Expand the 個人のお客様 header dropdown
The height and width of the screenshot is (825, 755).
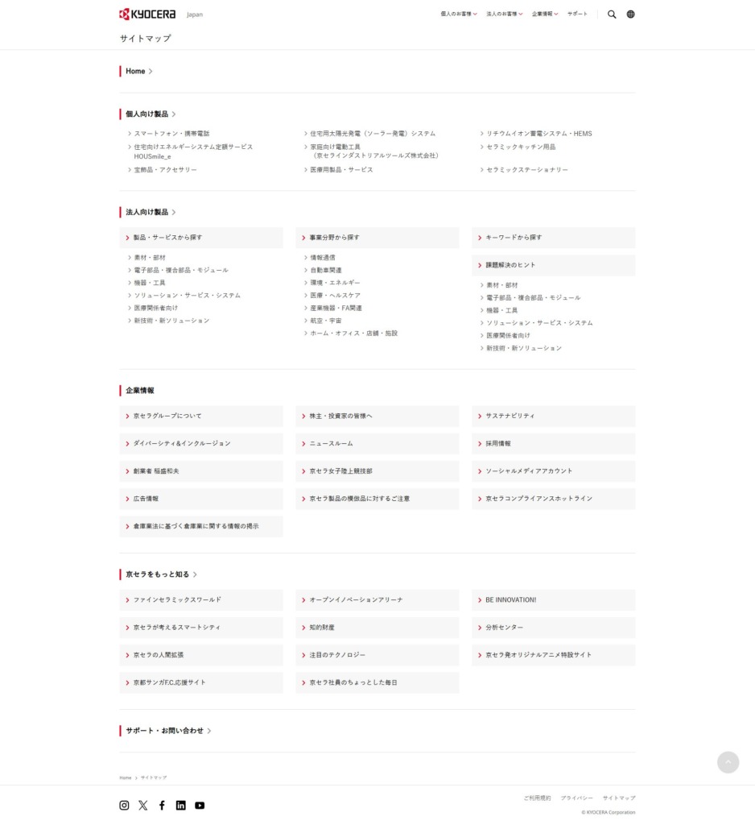tap(458, 15)
